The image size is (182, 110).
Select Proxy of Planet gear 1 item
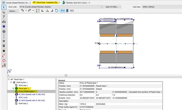[x=27, y=91]
